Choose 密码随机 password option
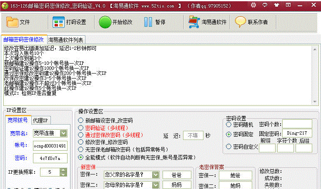 pyautogui.click(x=228, y=124)
